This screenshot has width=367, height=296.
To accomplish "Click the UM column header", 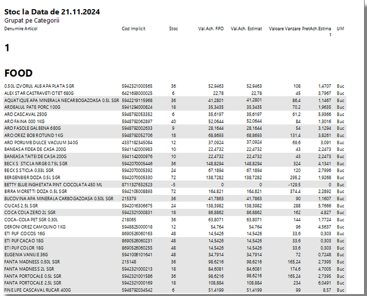I will pos(341,28).
